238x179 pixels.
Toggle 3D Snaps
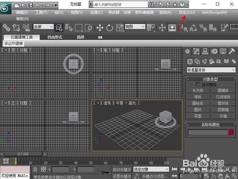(x=184, y=28)
